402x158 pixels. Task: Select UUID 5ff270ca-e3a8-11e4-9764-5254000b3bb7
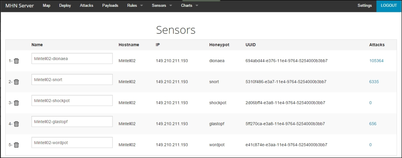coord(285,124)
